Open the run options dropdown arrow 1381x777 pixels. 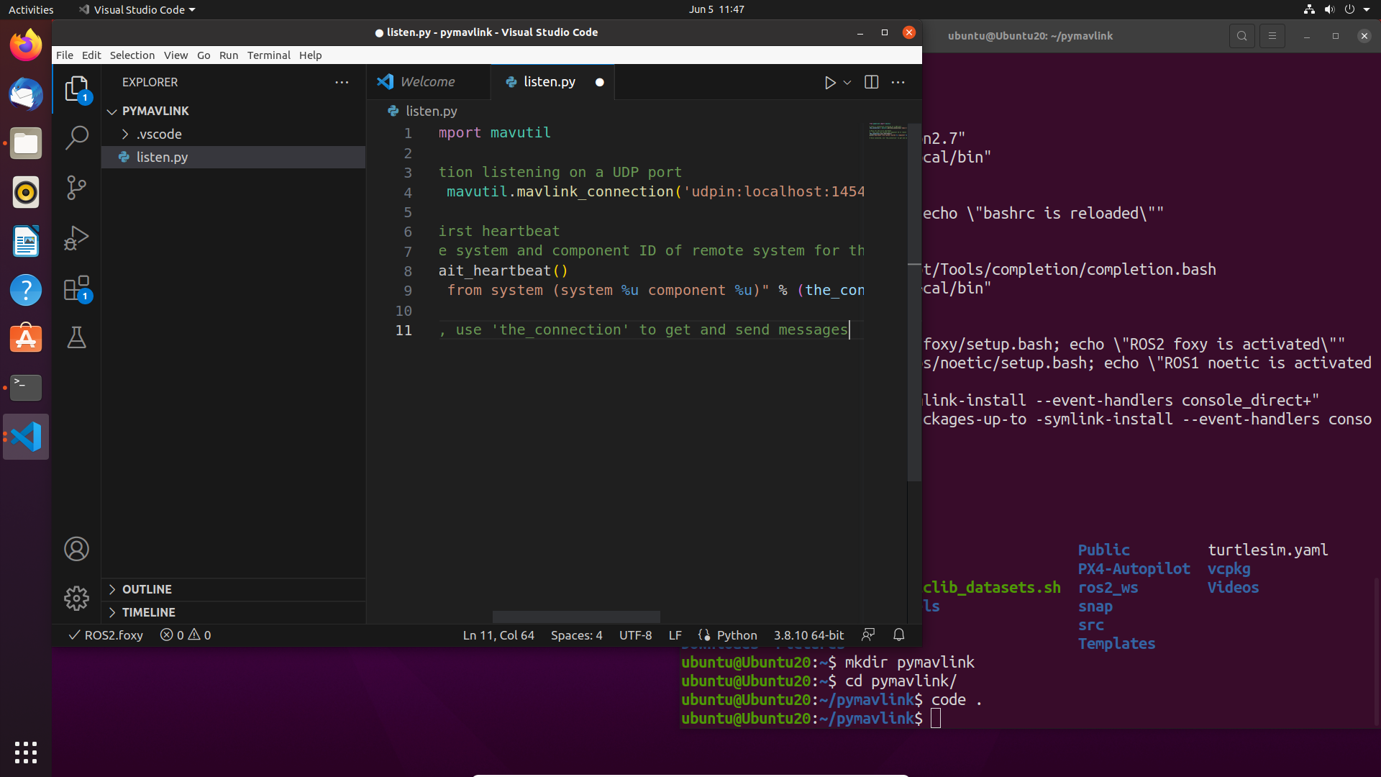847,83
